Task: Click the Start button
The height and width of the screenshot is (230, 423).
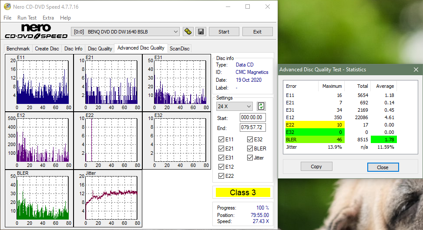Action: (224, 32)
